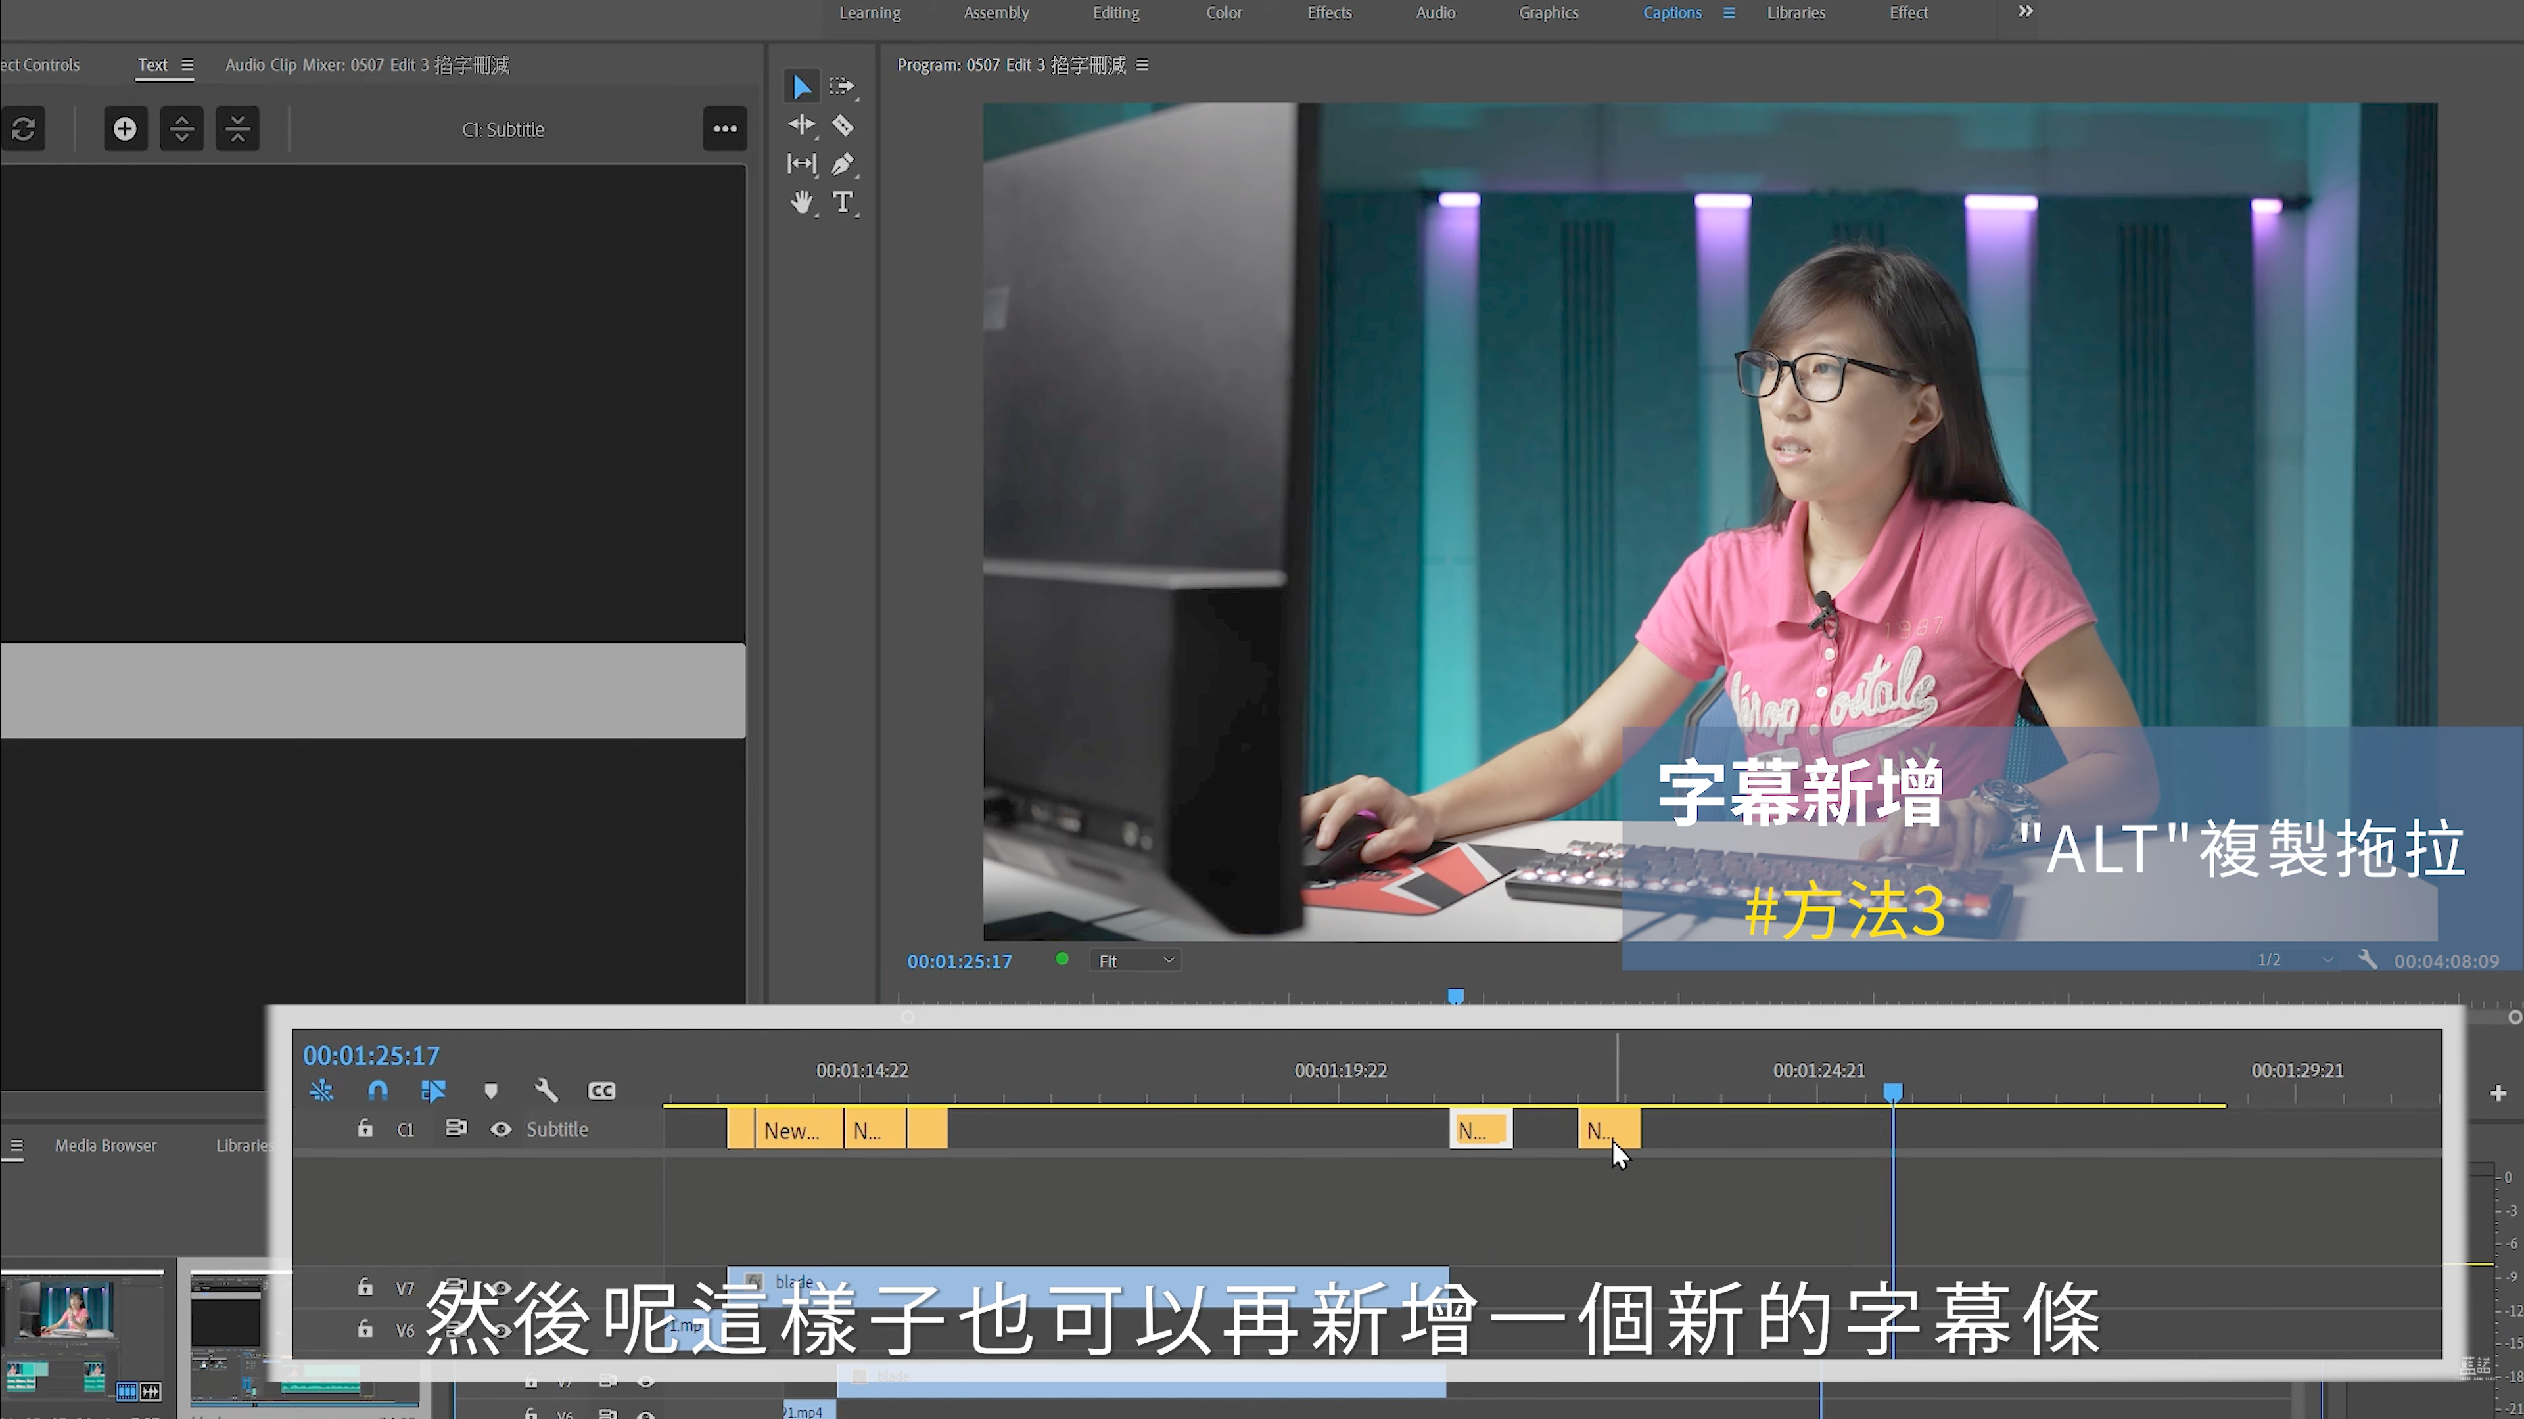2524x1419 pixels.
Task: Open Program monitor panel menu
Action: coord(1142,66)
